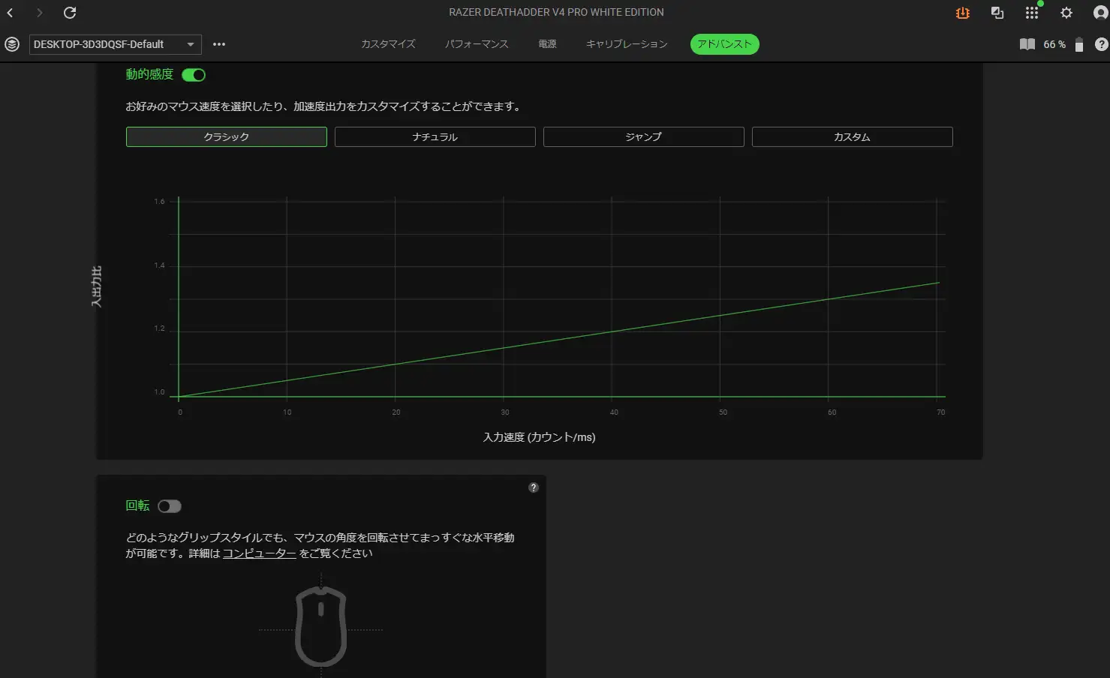Screen dimensions: 1110x678
Task: Click the sensitivity curve line on graph
Action: point(559,340)
